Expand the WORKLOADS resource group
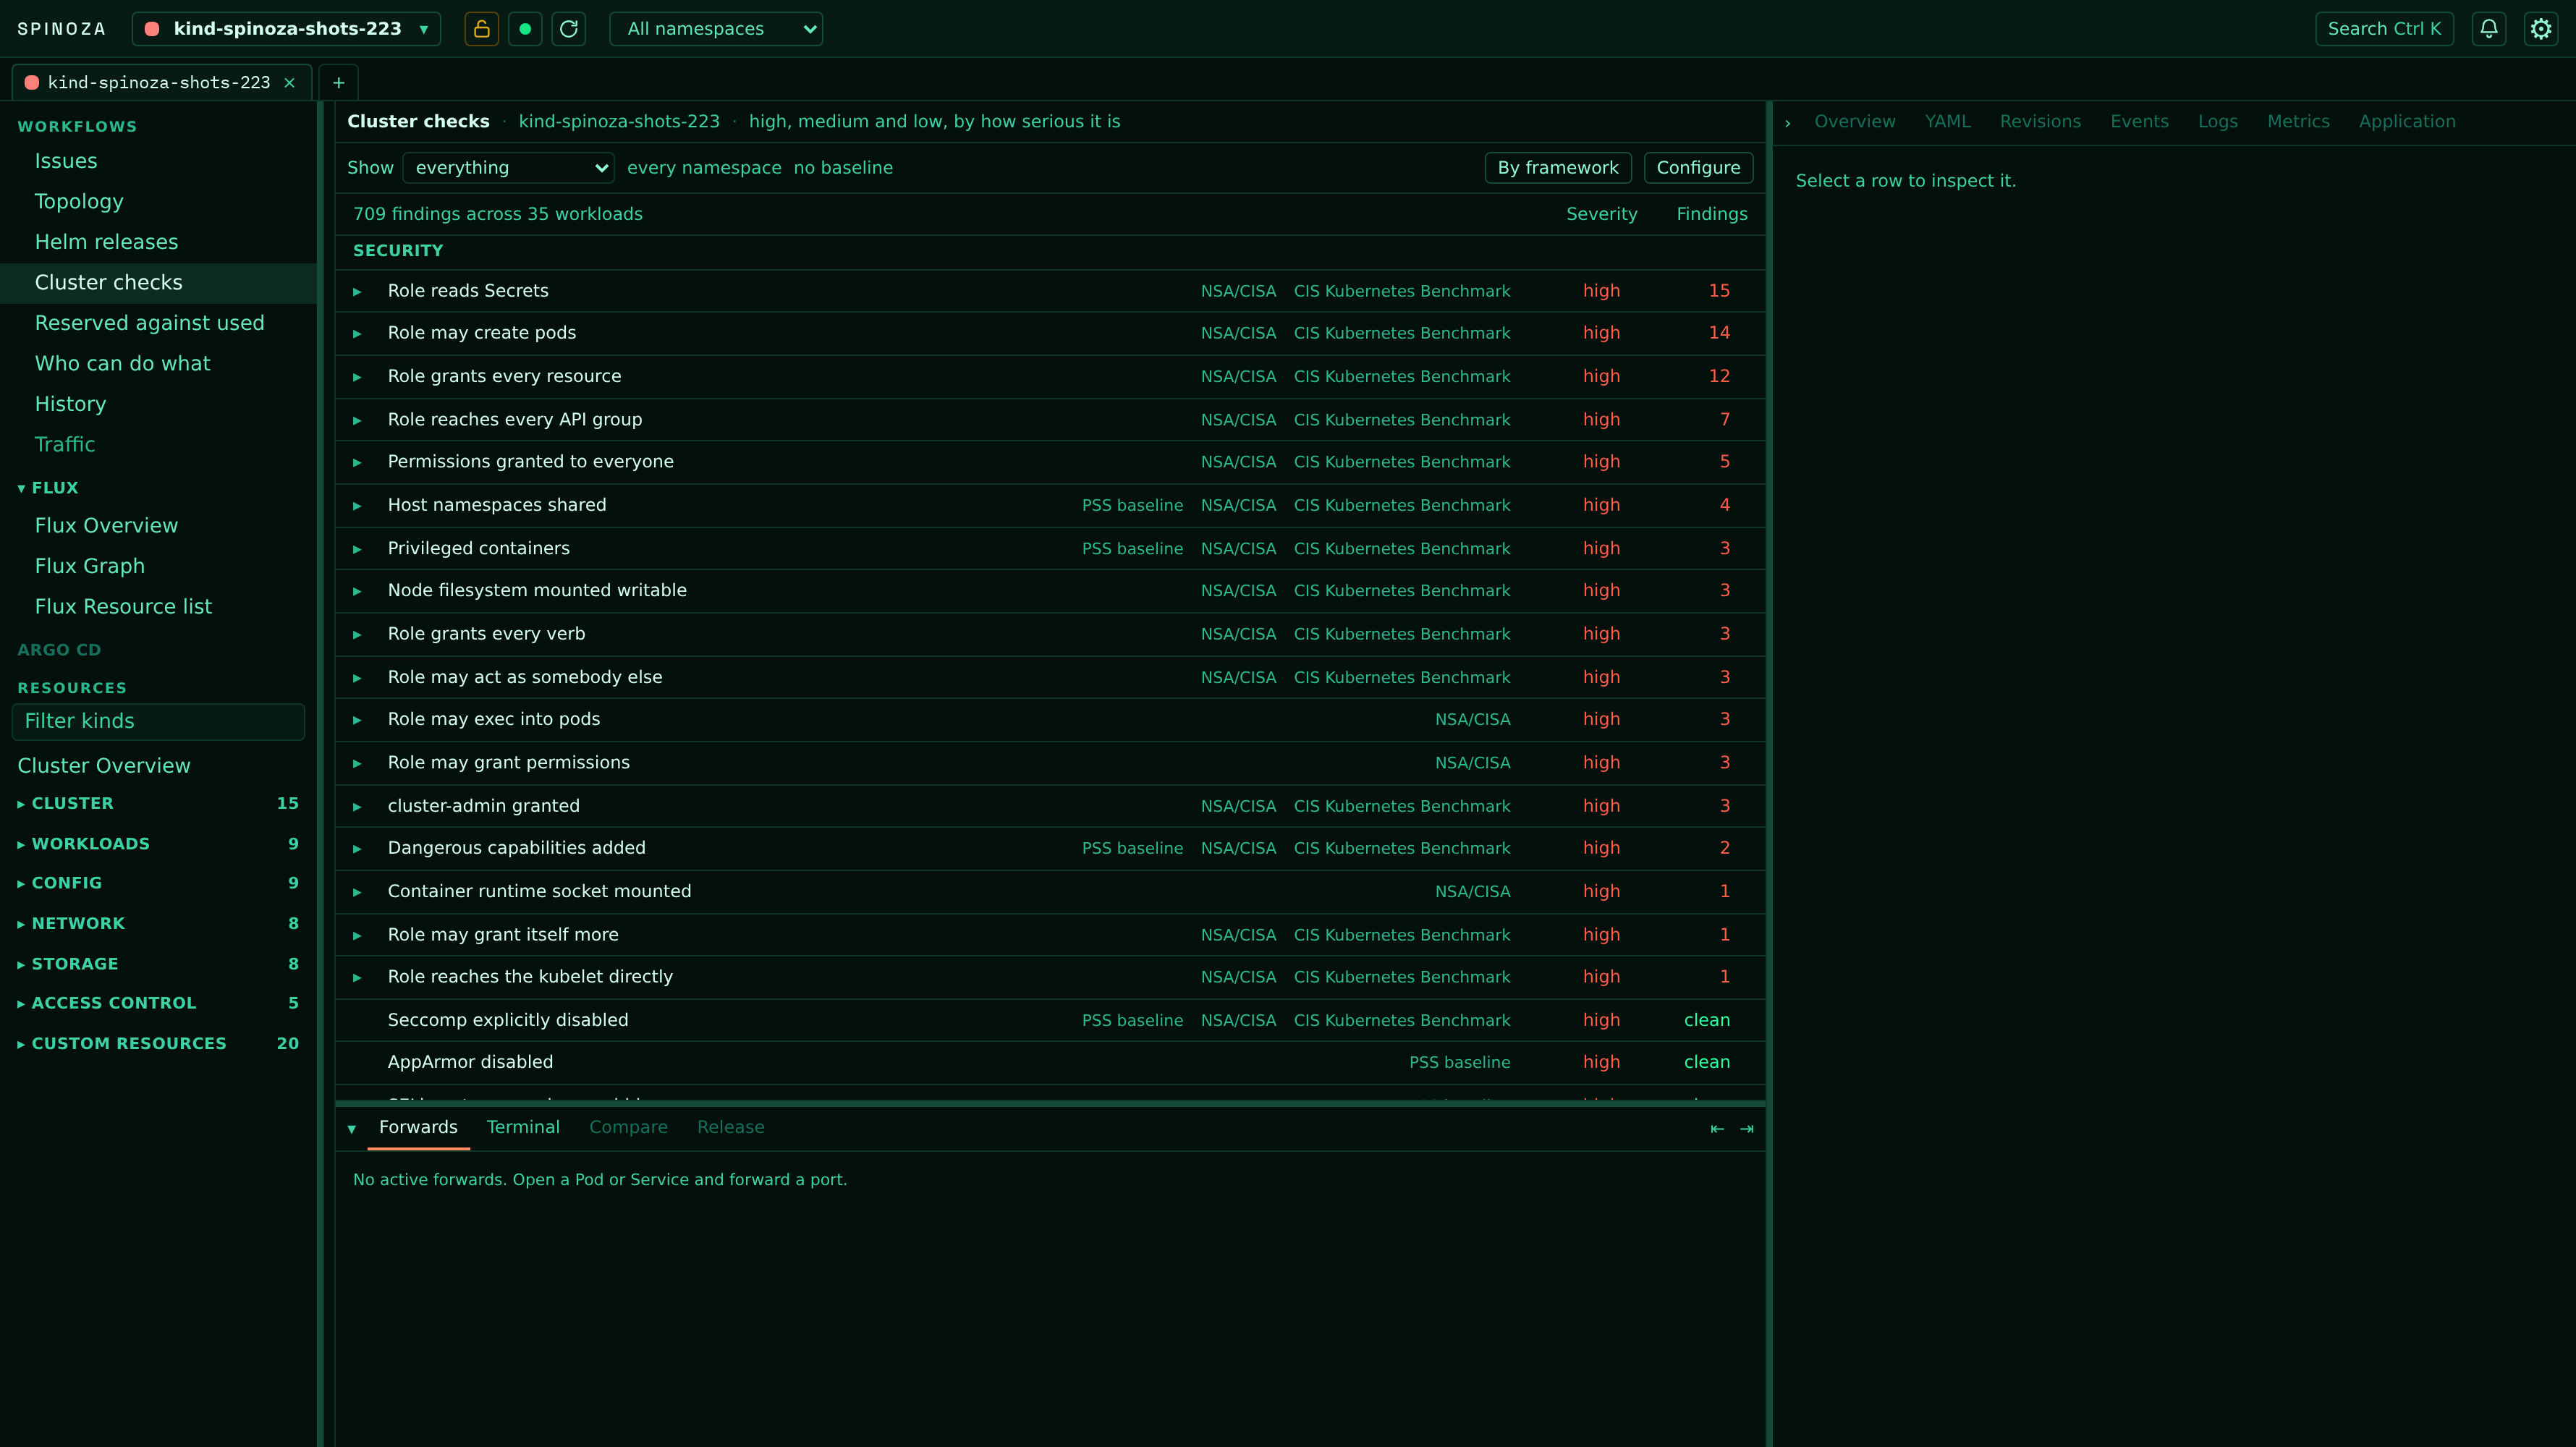The width and height of the screenshot is (2576, 1447). pyautogui.click(x=158, y=844)
